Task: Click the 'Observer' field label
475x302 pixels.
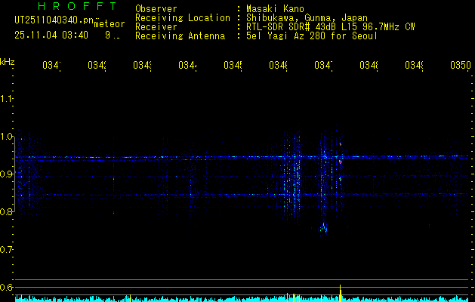Action: (x=156, y=9)
